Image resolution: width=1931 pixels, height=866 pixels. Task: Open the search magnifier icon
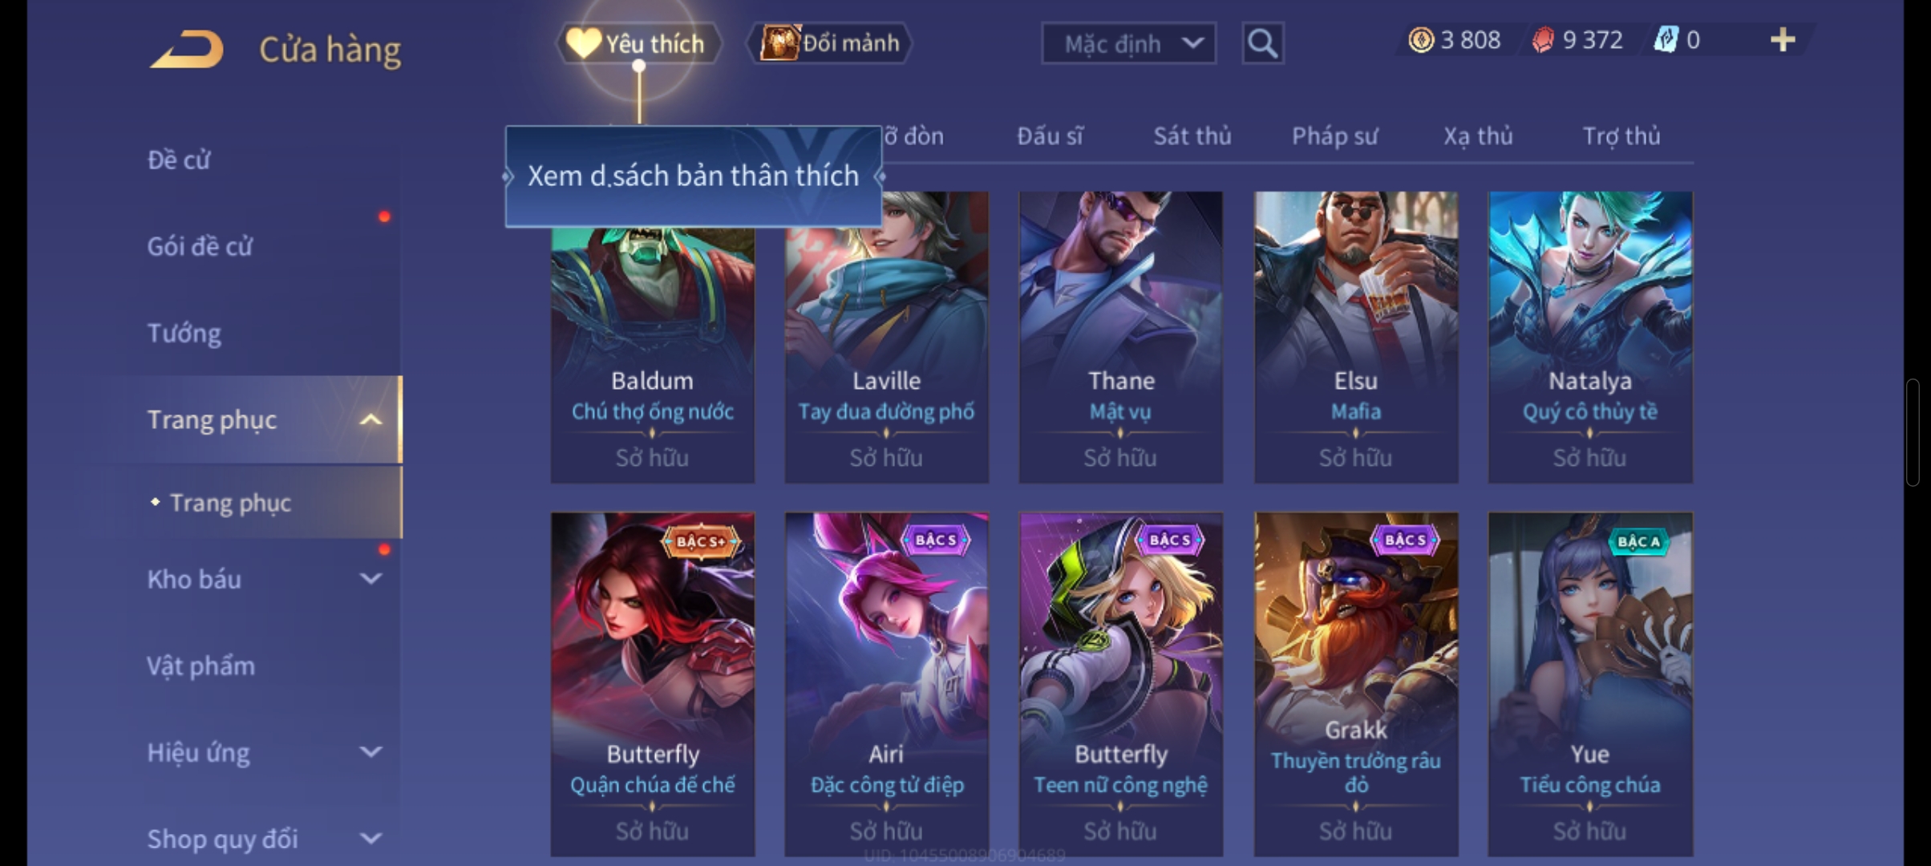[1262, 42]
